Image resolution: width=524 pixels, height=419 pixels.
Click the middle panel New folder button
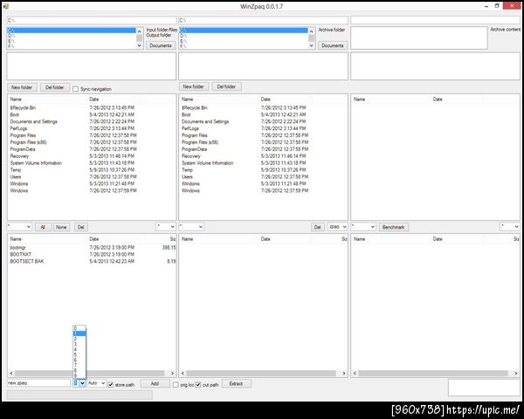point(194,87)
